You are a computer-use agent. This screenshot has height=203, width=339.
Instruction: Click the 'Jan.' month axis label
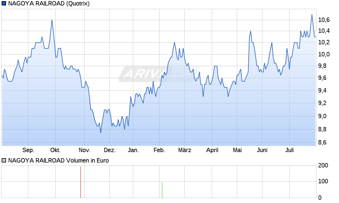point(133,150)
